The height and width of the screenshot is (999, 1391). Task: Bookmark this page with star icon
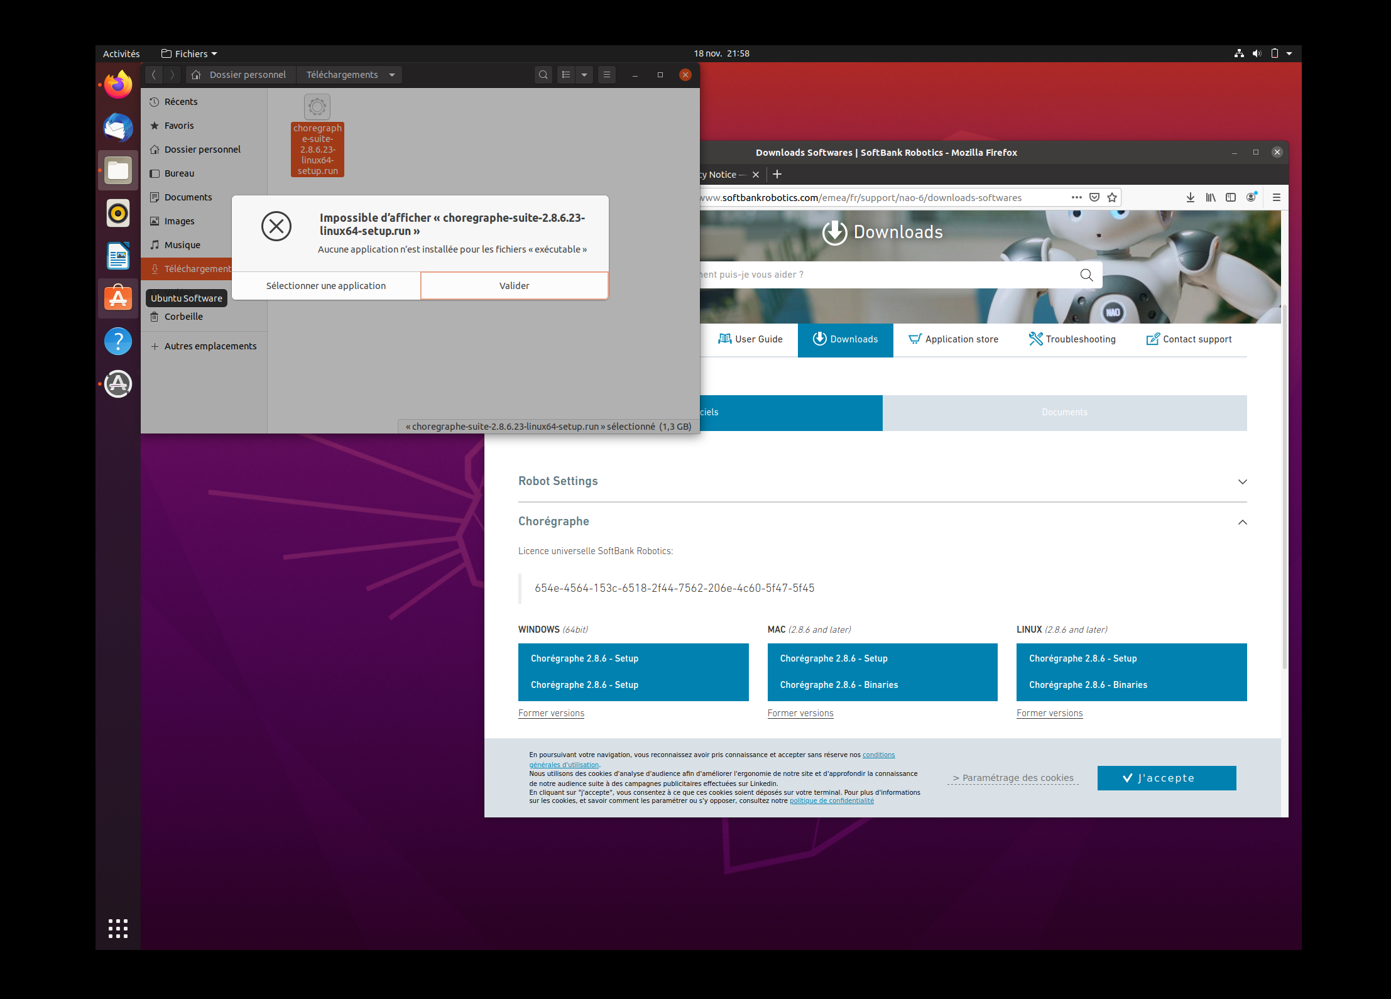click(x=1112, y=197)
